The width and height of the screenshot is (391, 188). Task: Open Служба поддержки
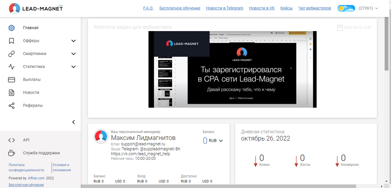pyautogui.click(x=41, y=153)
